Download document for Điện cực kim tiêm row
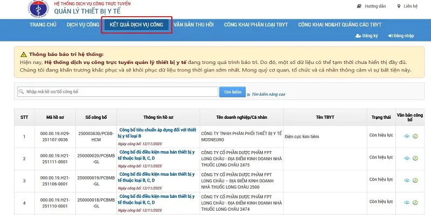Viewport: 431px width, 215px height. tap(407, 136)
